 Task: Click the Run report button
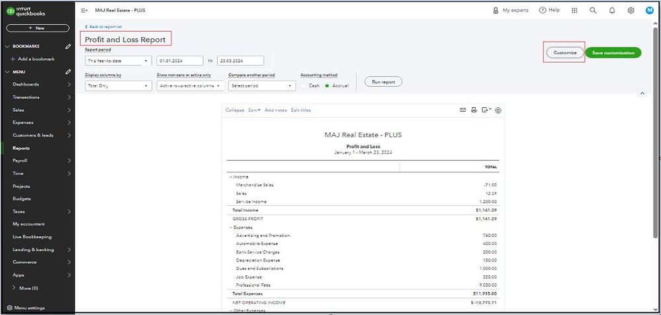pyautogui.click(x=383, y=82)
